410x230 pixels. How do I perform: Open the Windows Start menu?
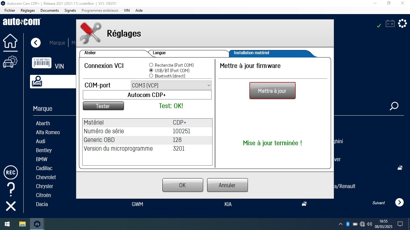(7, 224)
